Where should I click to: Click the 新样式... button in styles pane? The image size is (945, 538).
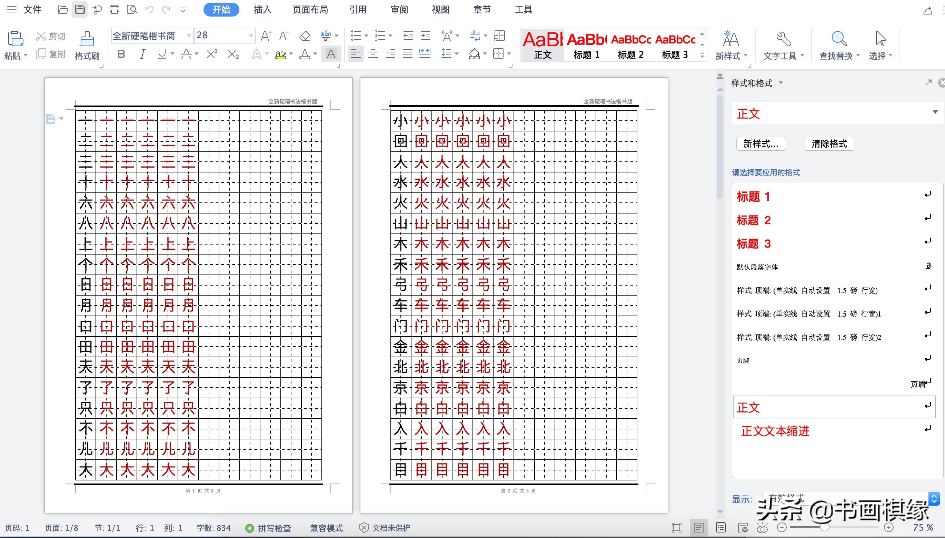click(x=761, y=144)
